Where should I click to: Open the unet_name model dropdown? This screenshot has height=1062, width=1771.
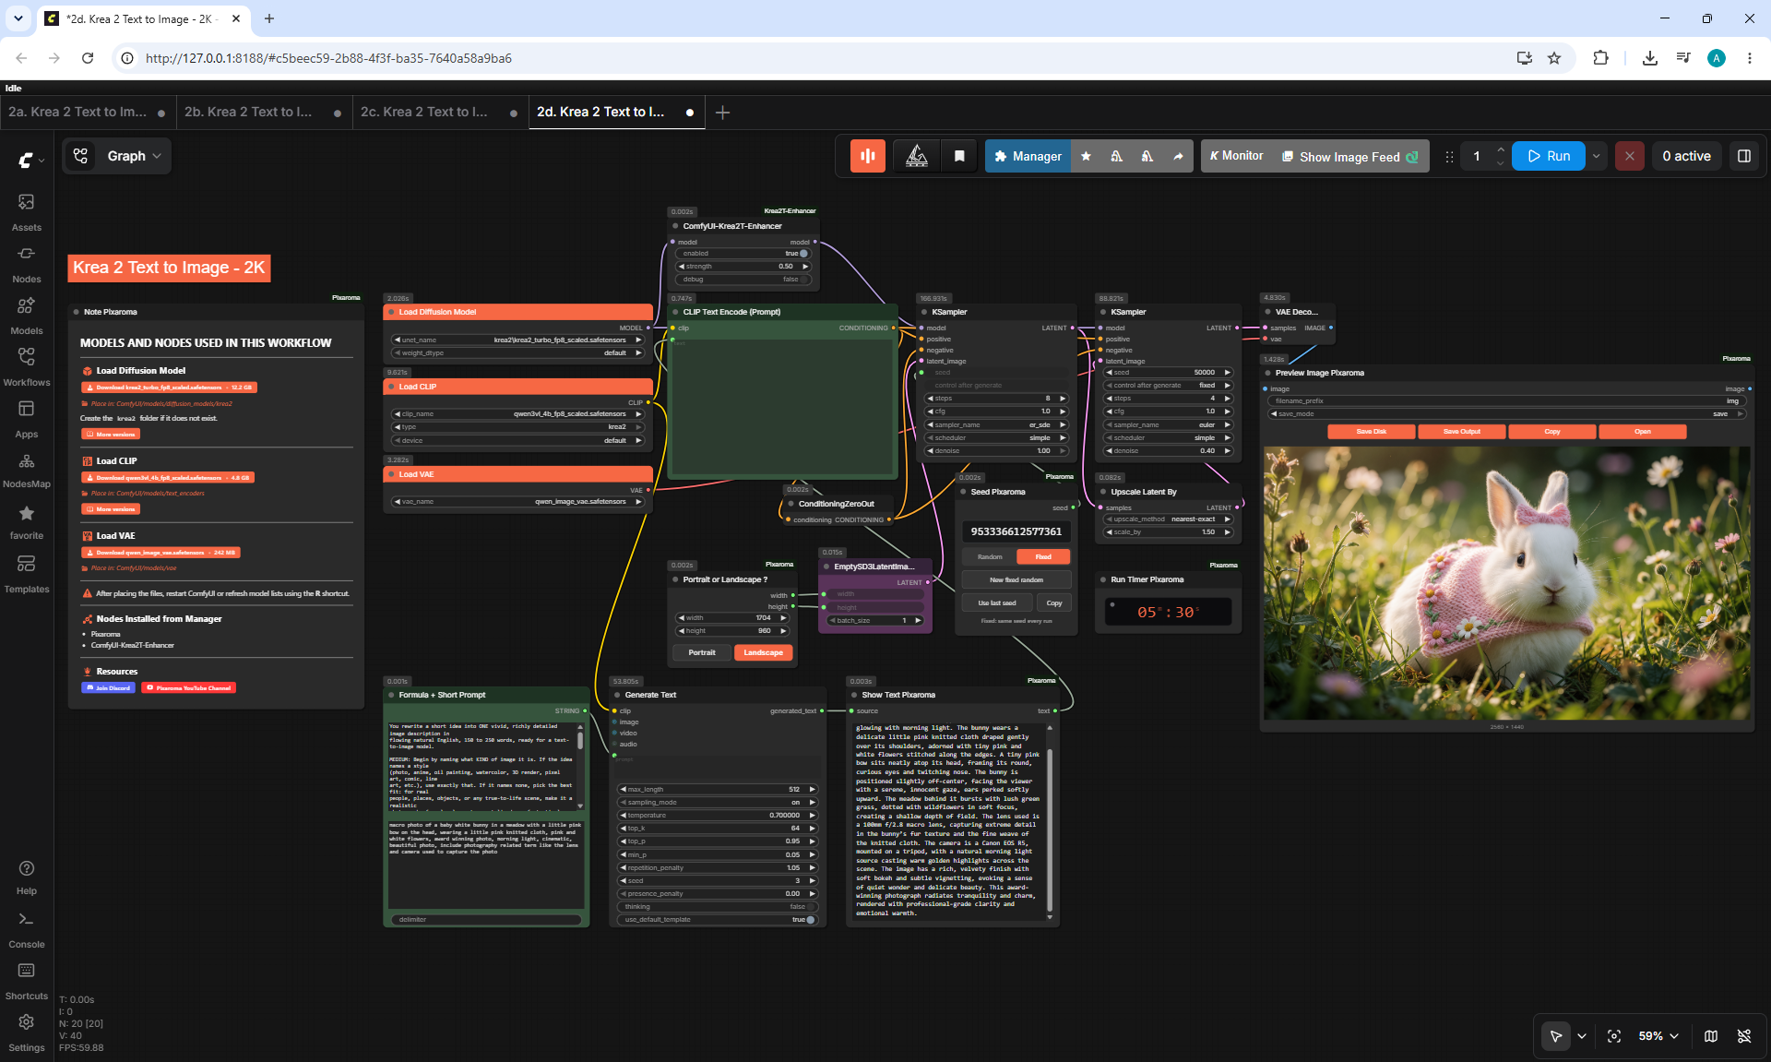click(x=517, y=340)
